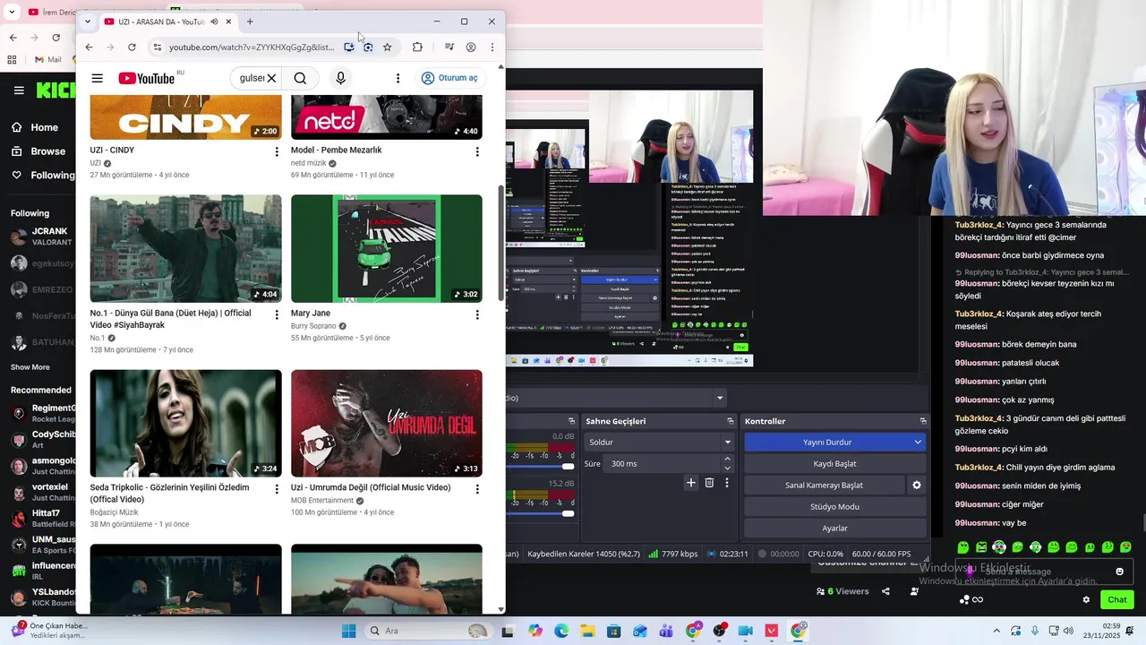Click the YouTube search magnifier button
This screenshot has width=1146, height=645.
click(x=300, y=78)
